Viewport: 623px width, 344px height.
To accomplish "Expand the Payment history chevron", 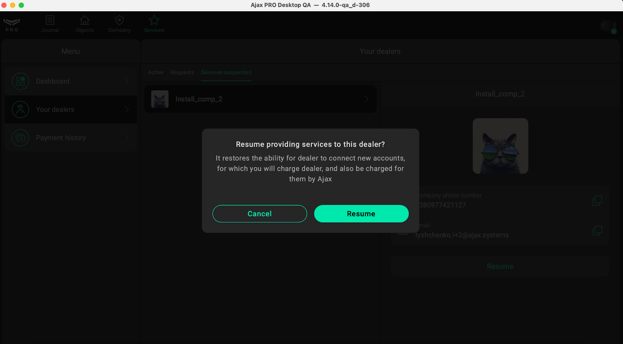I will (x=127, y=138).
